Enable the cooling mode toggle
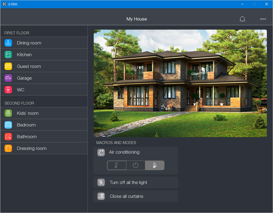Viewport: 273px width, 213px height. pyautogui.click(x=155, y=165)
